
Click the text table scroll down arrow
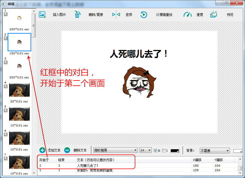tap(240, 173)
